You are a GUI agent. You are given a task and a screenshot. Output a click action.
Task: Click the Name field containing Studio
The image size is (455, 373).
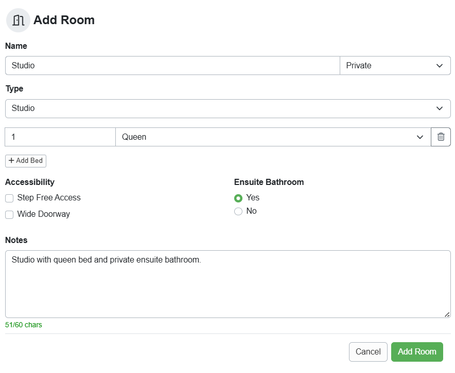pos(172,65)
